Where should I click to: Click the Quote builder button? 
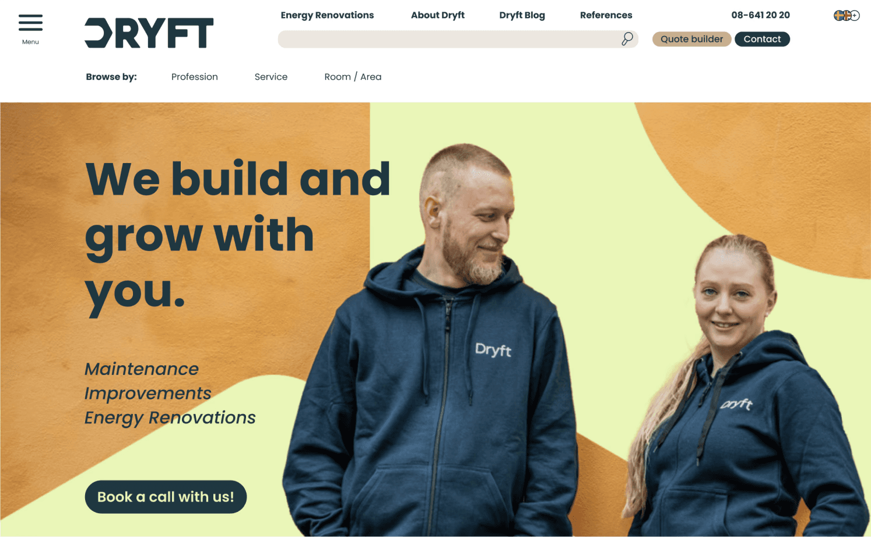(691, 39)
